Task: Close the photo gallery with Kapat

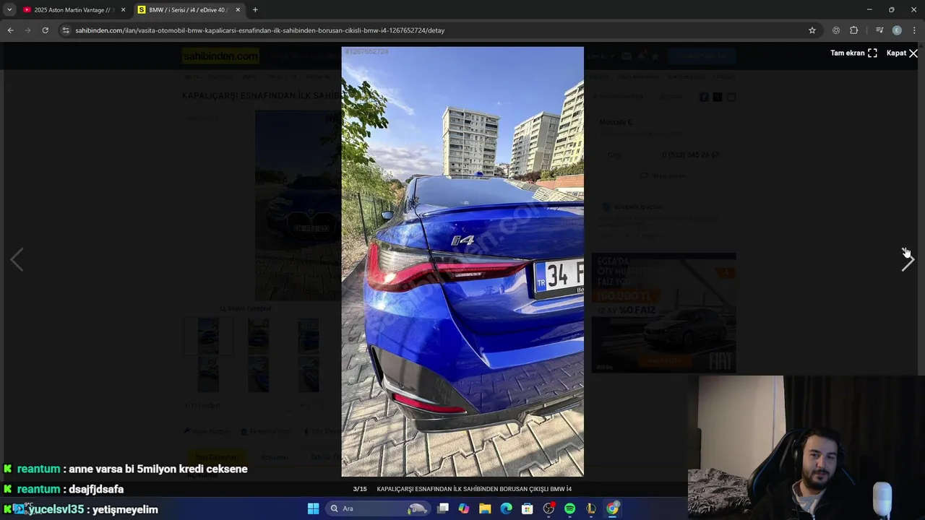Action: (x=902, y=53)
